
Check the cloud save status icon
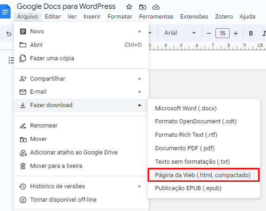point(156,7)
